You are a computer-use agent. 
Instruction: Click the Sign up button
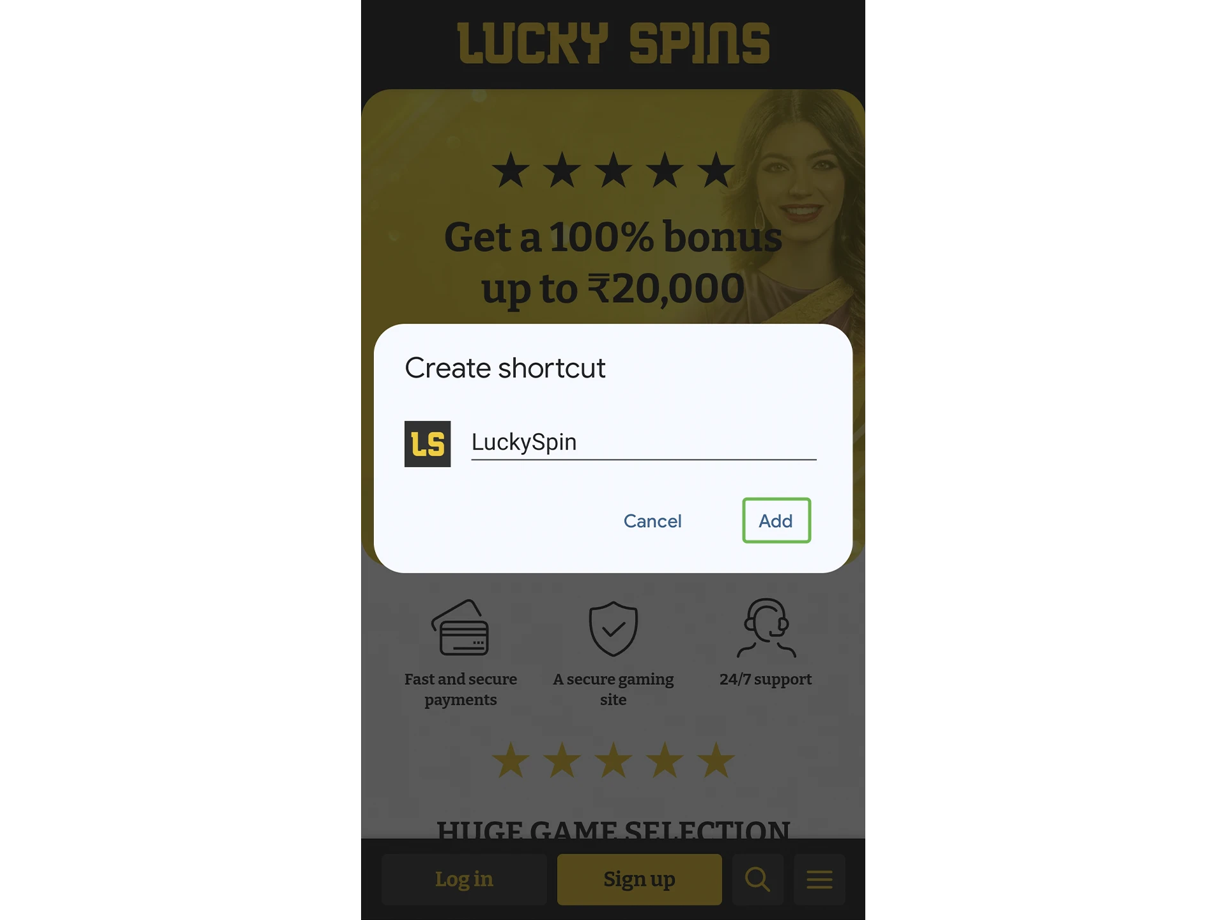(638, 878)
